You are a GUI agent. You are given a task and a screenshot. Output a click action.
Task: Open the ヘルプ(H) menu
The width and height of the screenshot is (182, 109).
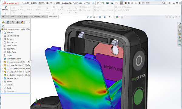tap(86, 3)
